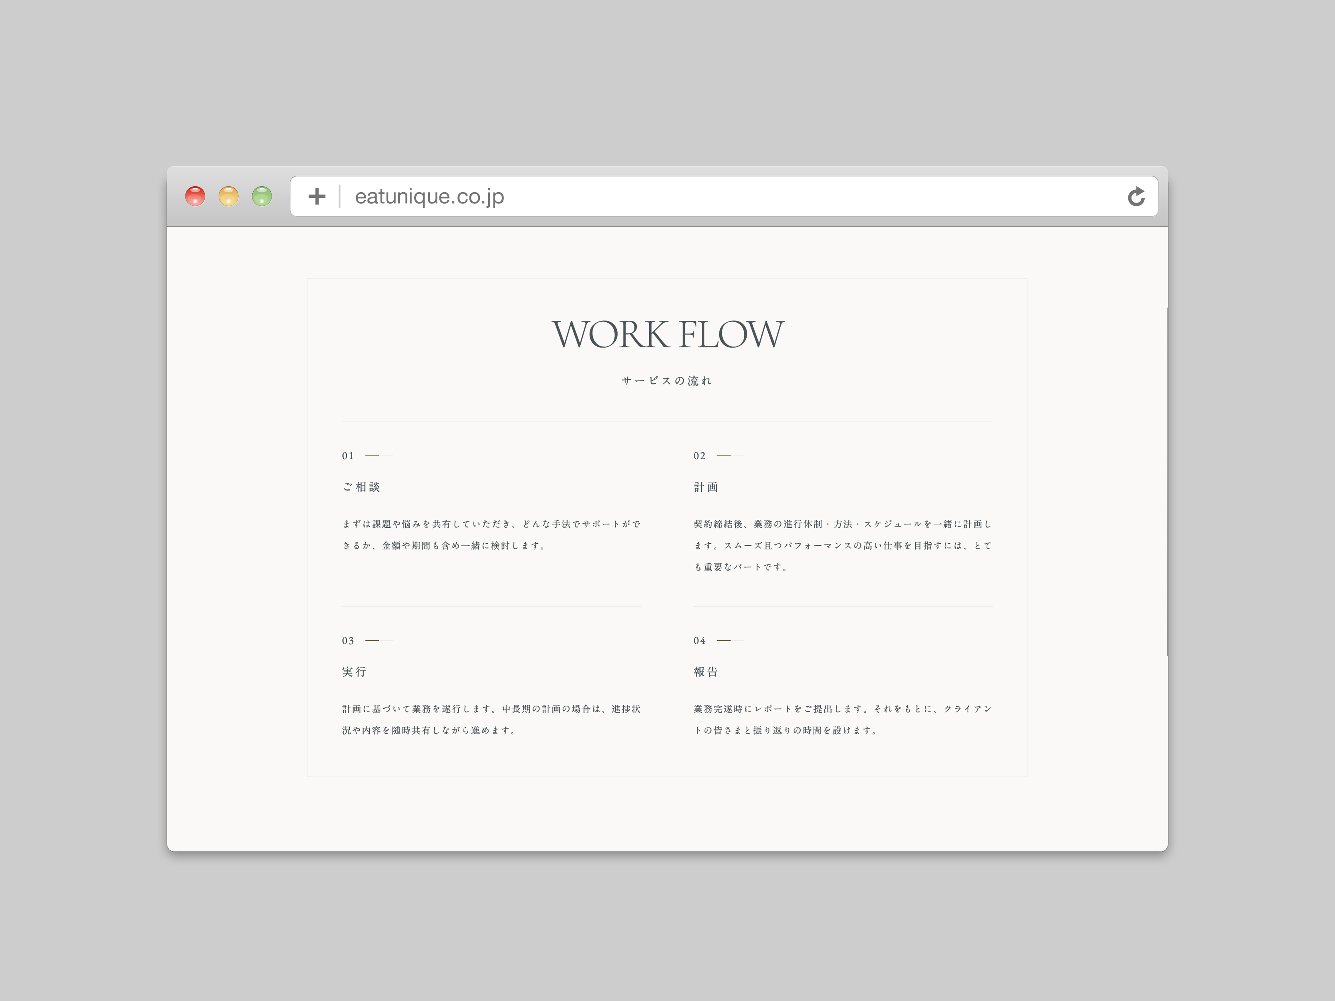Click the reload icon in the browser toolbar
1335x1001 pixels.
1137,195
